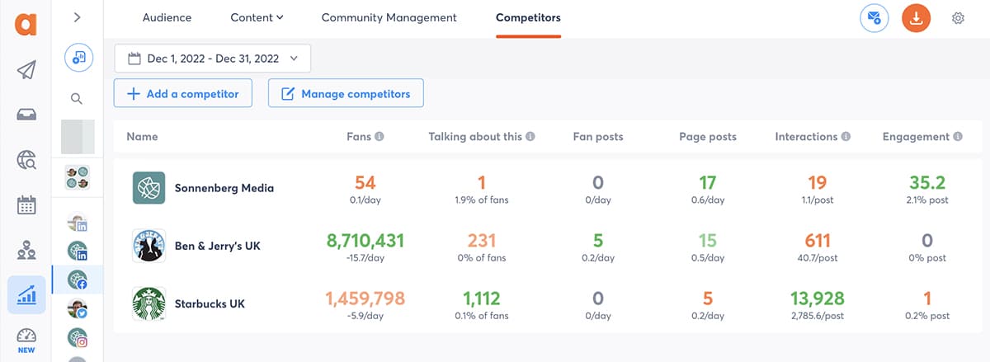Select the first LinkedIn profile avatar
This screenshot has width=990, height=362.
[78, 223]
